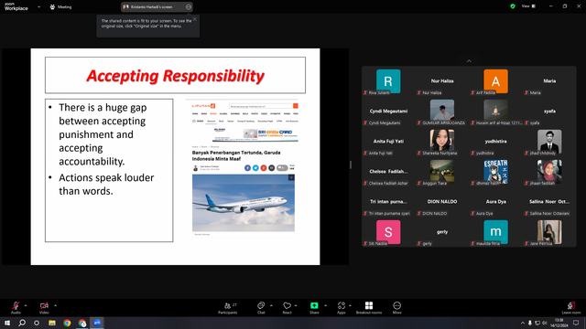Select jihaan fadillah's photo thumbnail
586x329 pixels.
(549, 172)
